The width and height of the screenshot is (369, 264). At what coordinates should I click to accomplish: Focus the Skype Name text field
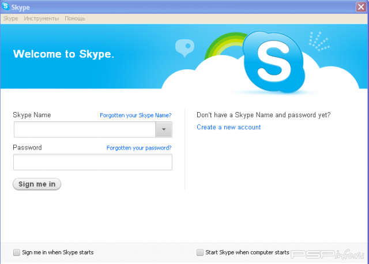(x=85, y=129)
